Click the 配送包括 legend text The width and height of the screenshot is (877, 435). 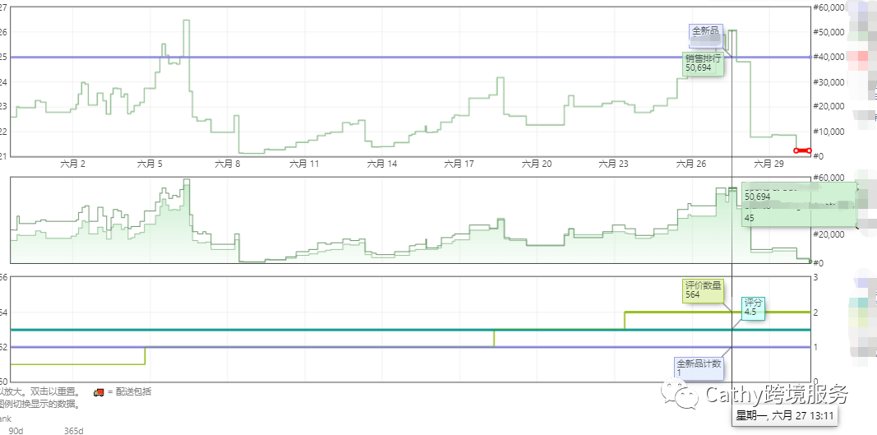pyautogui.click(x=133, y=392)
